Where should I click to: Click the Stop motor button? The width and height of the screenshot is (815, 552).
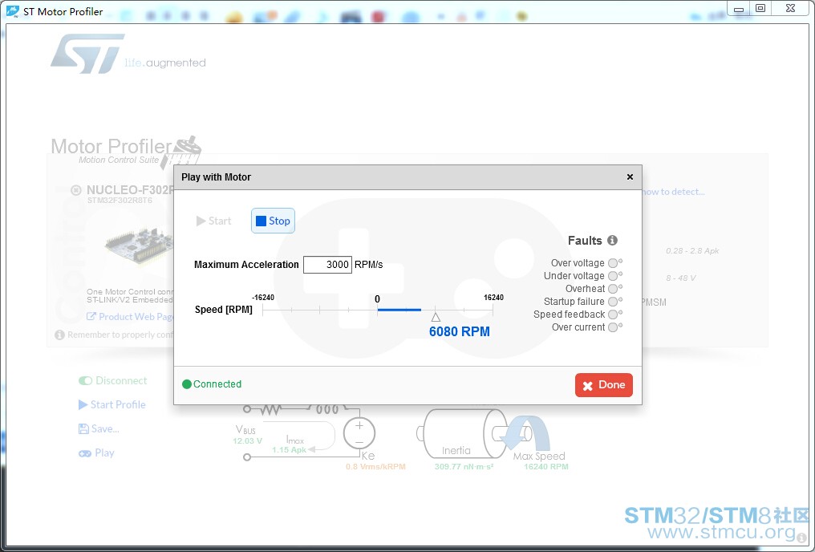click(x=273, y=221)
